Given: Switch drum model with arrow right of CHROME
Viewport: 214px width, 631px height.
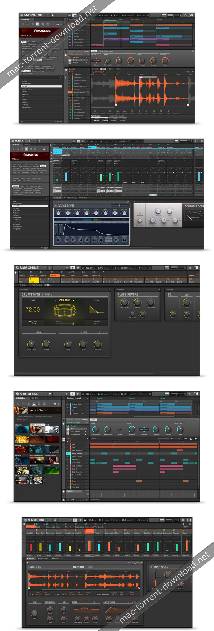Looking at the screenshot, I should coord(73,300).
